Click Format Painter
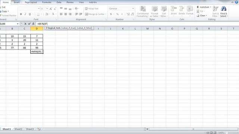Image resolution: width=239 pixels, height=134 pixels. (8, 16)
